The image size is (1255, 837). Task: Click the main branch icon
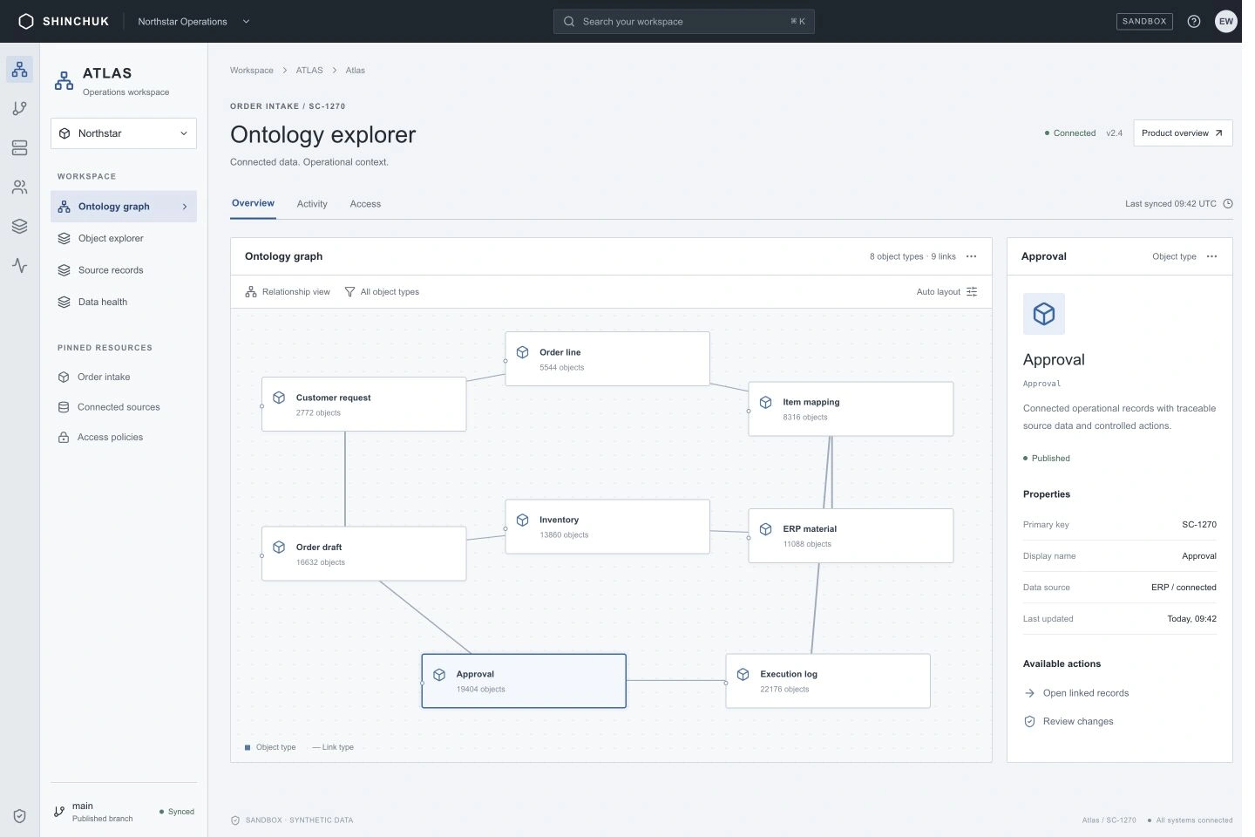pyautogui.click(x=59, y=812)
